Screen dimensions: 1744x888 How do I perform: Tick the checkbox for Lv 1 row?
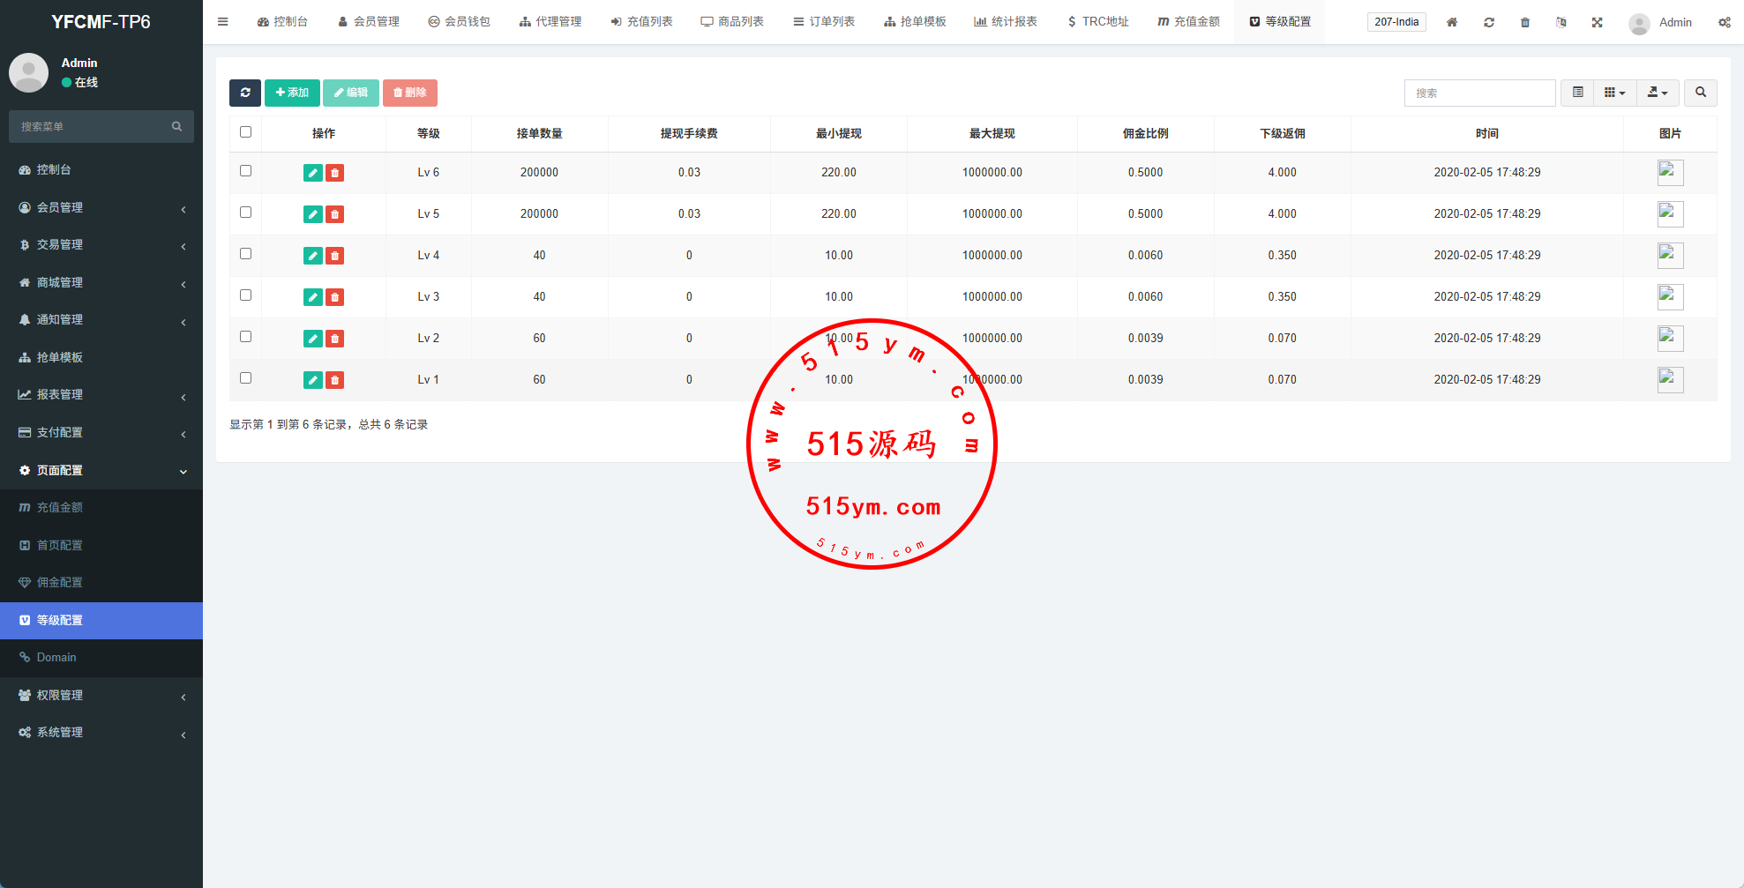pyautogui.click(x=246, y=378)
